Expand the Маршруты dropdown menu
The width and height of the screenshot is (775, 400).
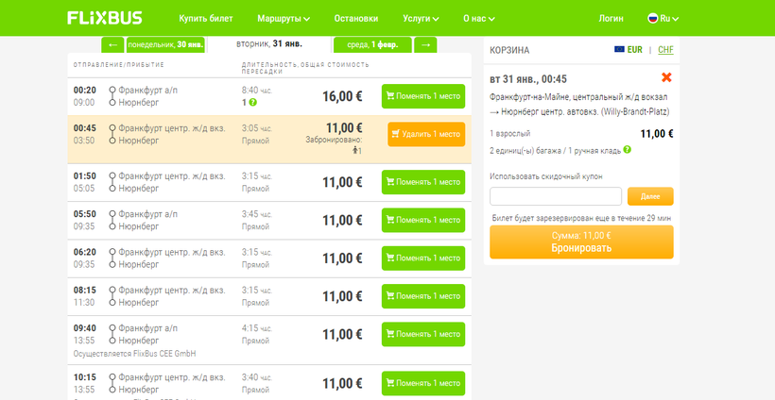tap(284, 18)
